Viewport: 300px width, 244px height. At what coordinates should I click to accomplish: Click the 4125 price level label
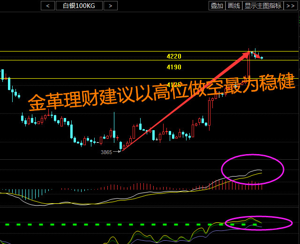[x=174, y=85]
